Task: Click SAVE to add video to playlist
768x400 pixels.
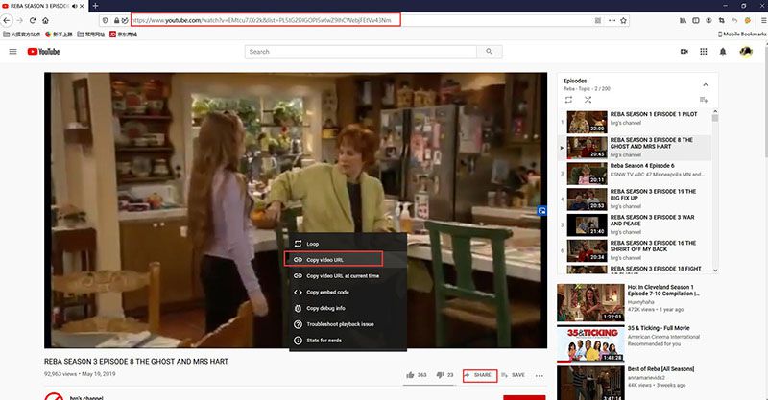Action: (x=513, y=375)
